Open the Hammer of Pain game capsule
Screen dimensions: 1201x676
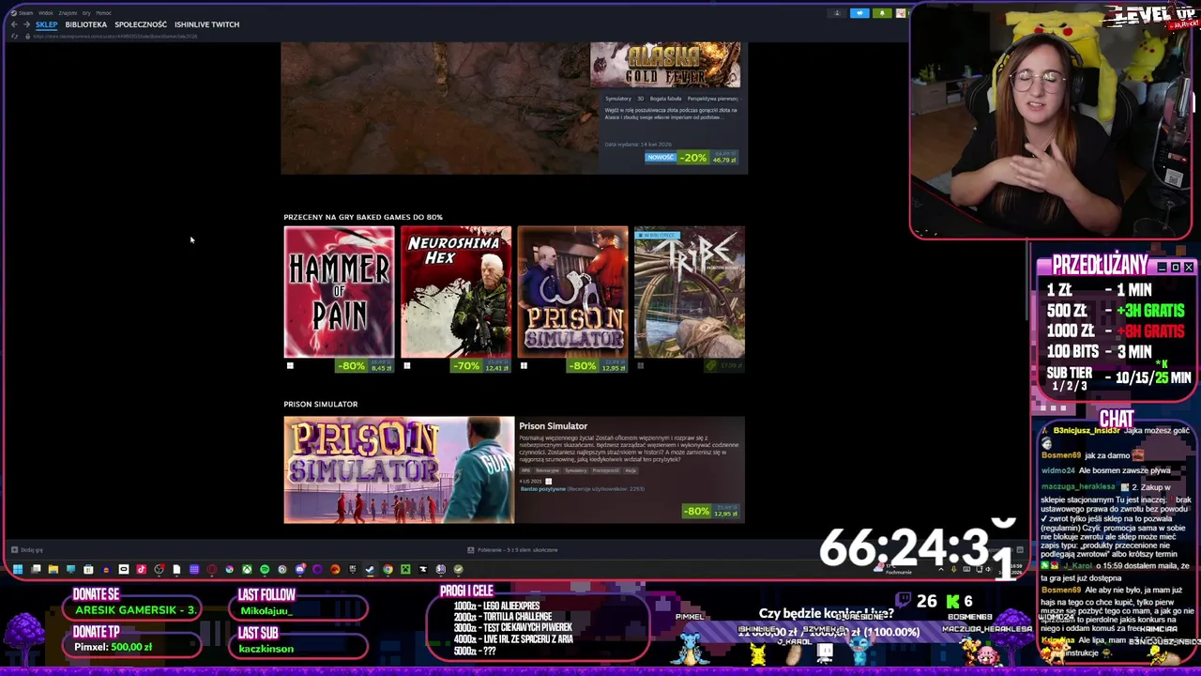click(339, 292)
